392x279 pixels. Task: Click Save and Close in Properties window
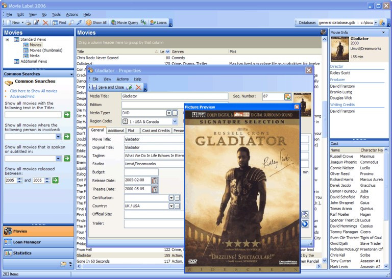108,87
